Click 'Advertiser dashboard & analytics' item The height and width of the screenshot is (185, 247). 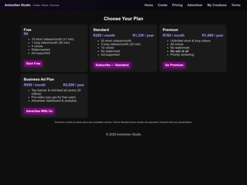tap(54, 100)
